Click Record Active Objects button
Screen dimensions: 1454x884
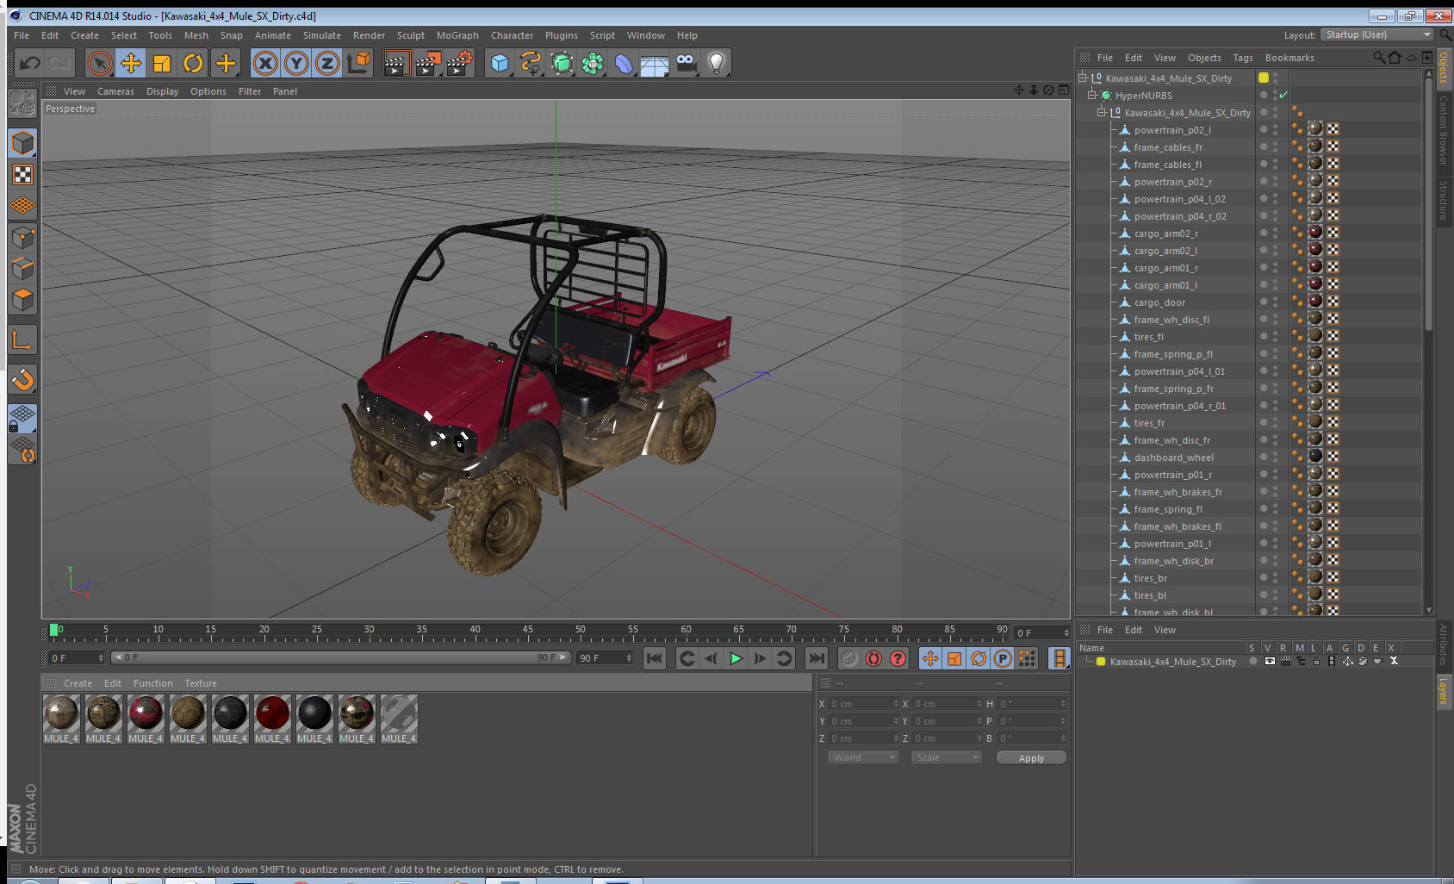pyautogui.click(x=849, y=658)
